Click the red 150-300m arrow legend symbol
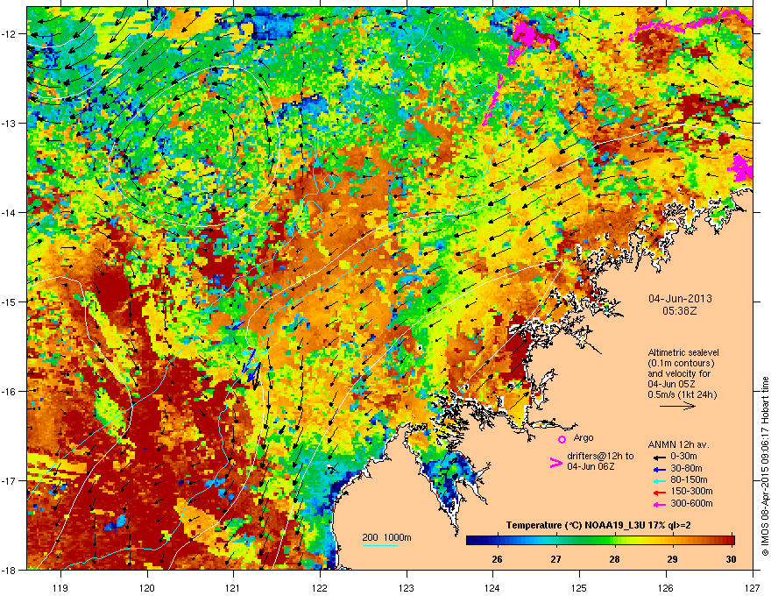 660,492
